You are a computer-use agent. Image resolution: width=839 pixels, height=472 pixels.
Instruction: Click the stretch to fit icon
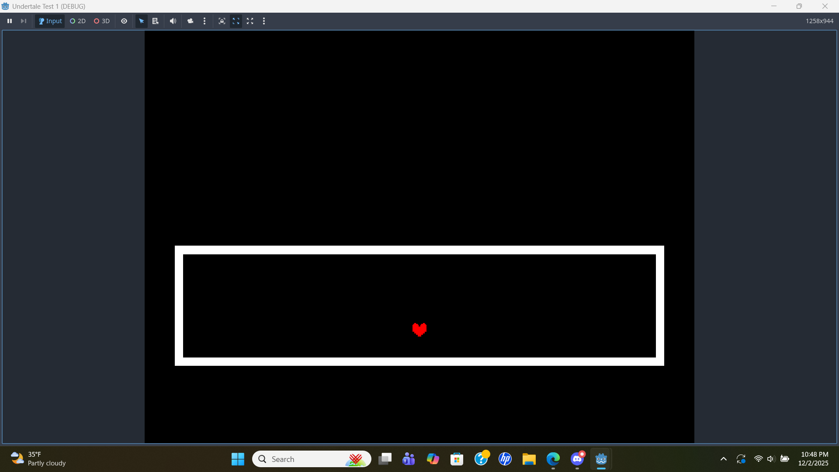[250, 21]
